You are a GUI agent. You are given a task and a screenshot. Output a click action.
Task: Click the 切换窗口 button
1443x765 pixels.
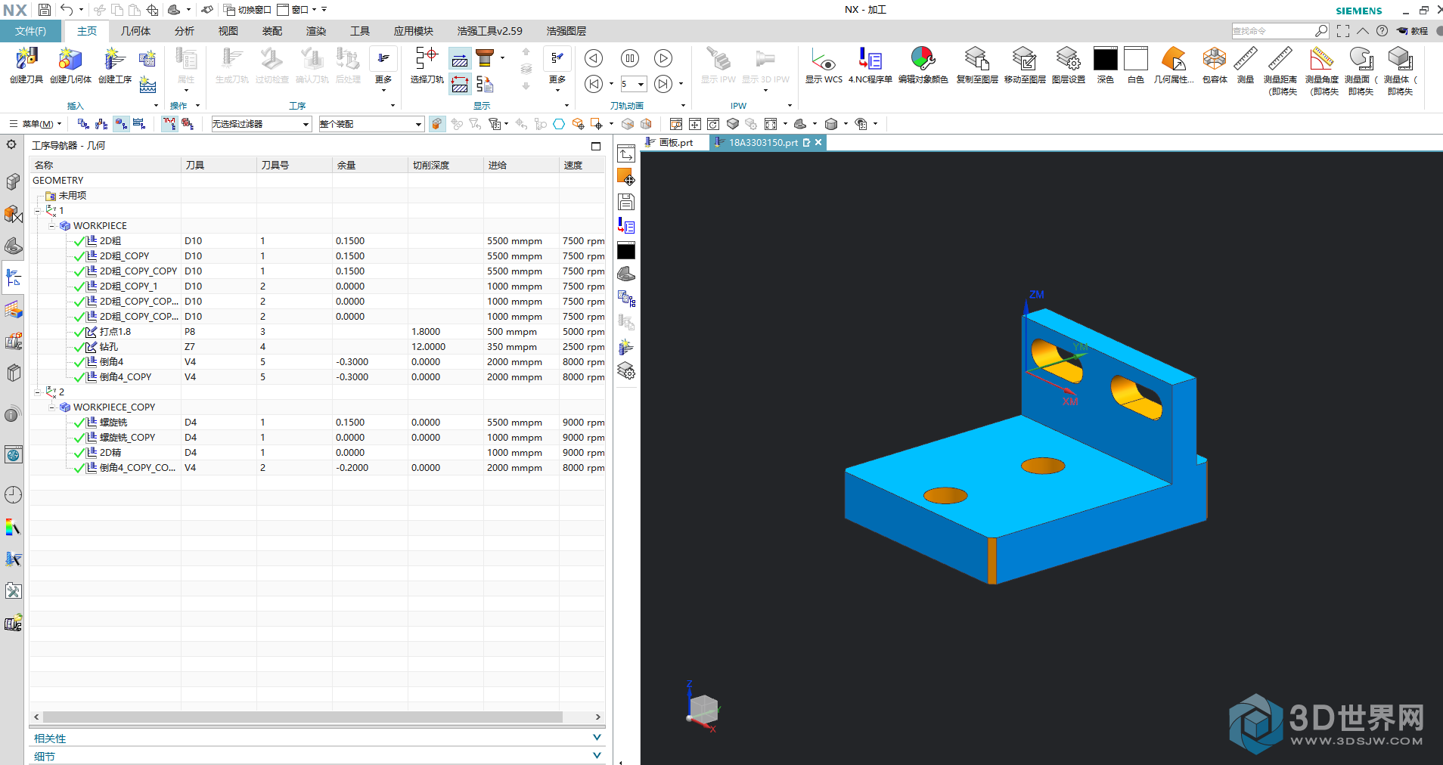(247, 10)
